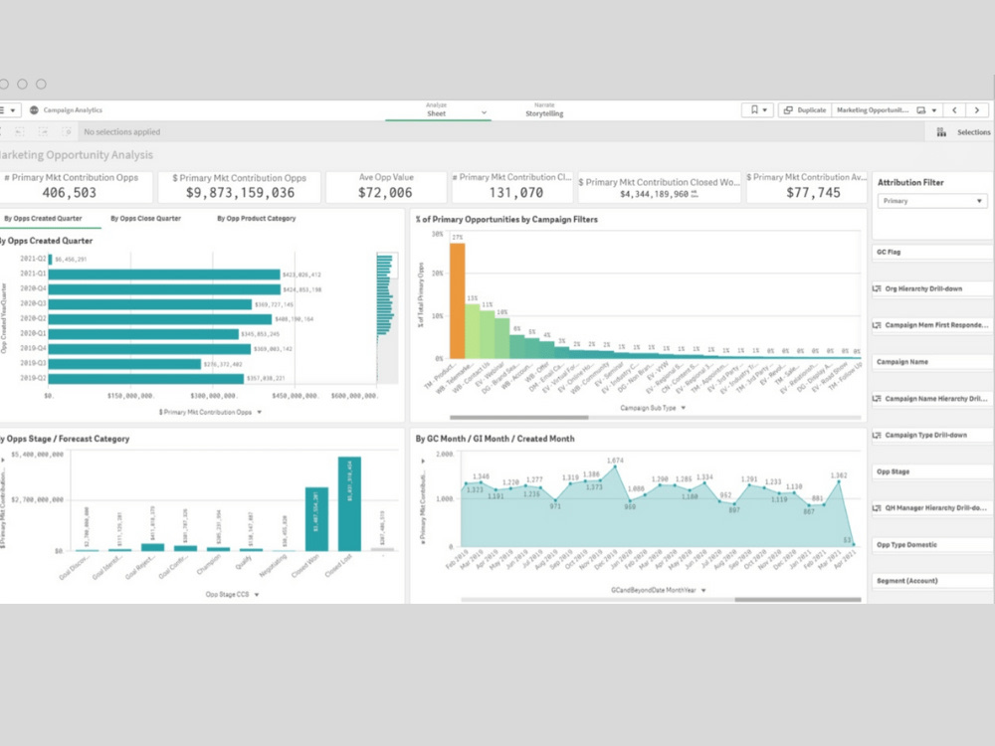Open the Segment (Account) filter
Screen dimensions: 995x746
(931, 581)
